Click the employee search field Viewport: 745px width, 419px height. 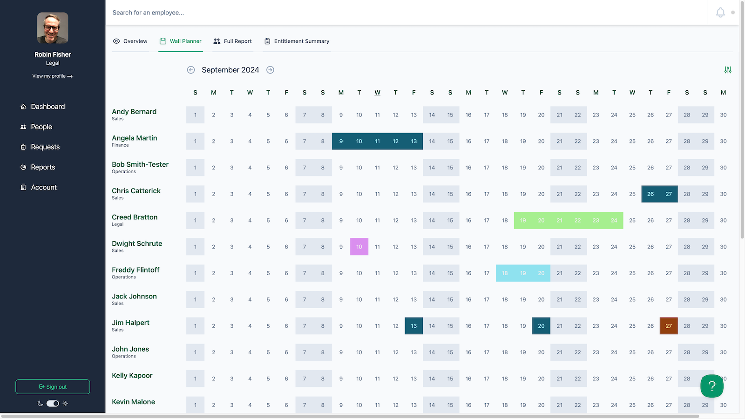tap(406, 13)
